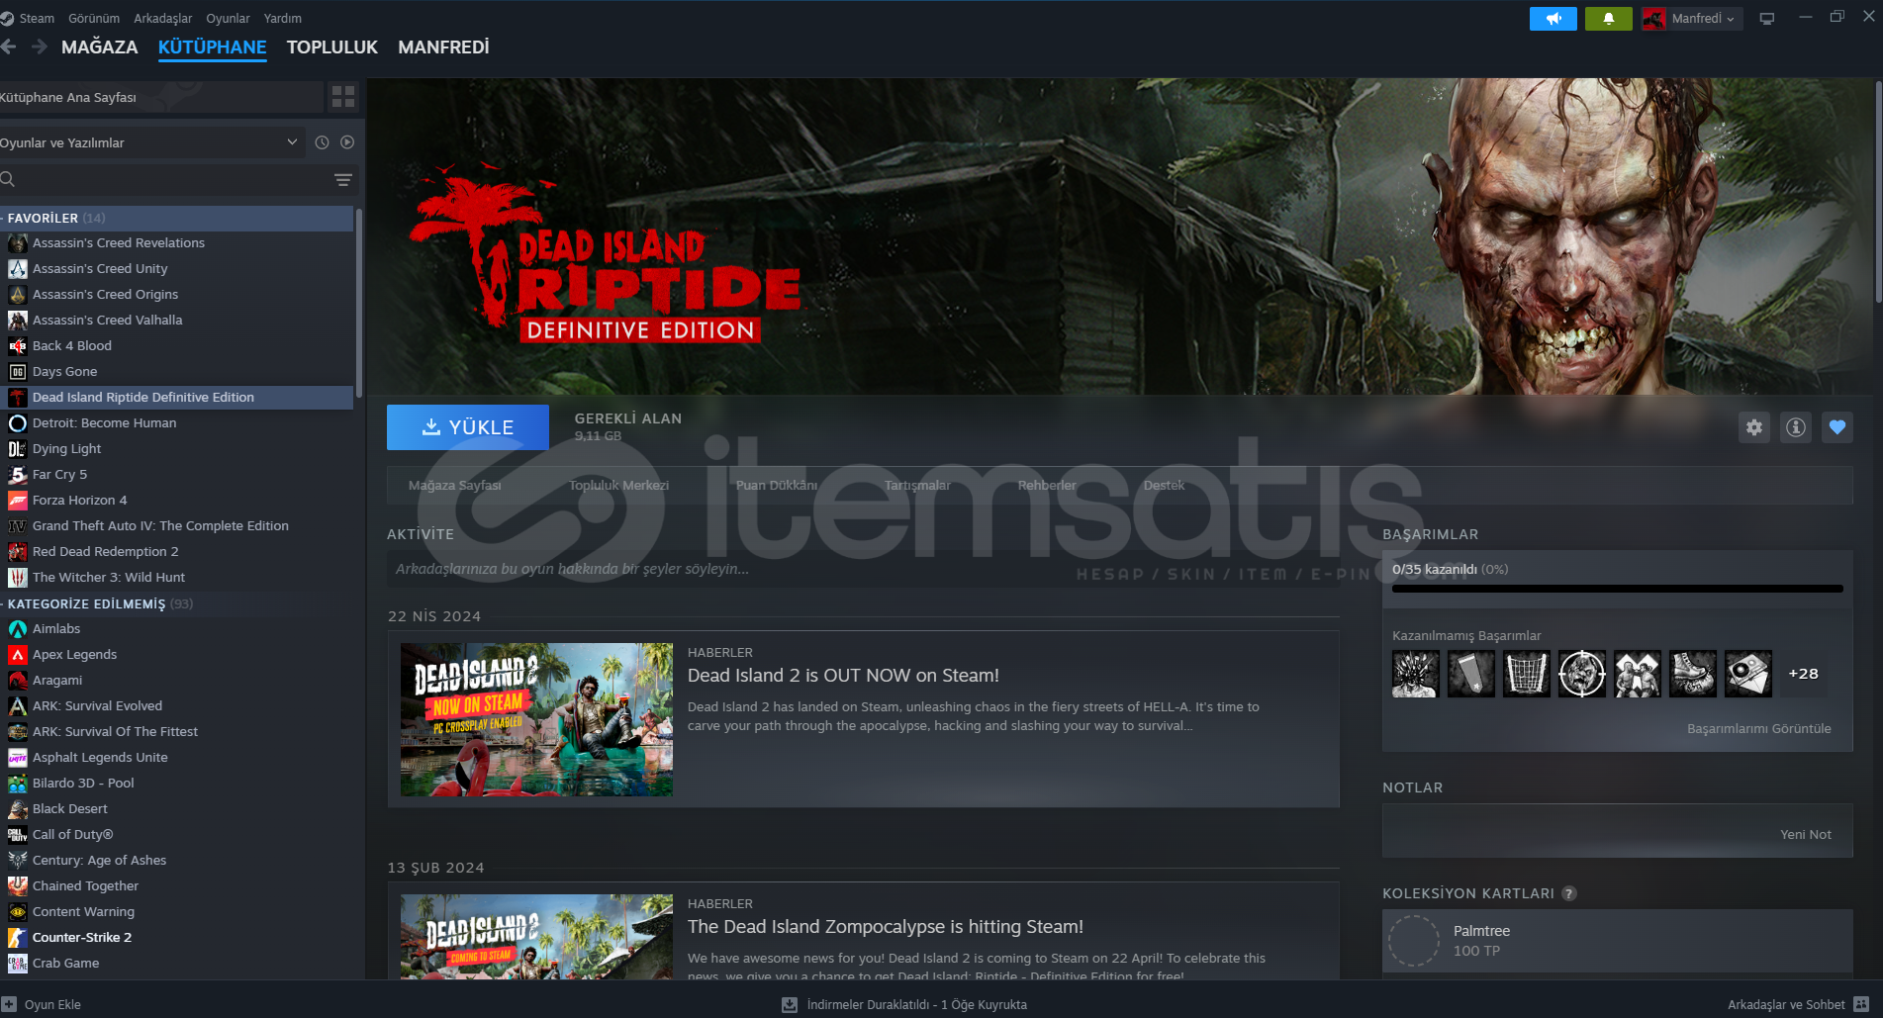The image size is (1883, 1018).
Task: Open advanced filter options icon
Action: pos(343,179)
